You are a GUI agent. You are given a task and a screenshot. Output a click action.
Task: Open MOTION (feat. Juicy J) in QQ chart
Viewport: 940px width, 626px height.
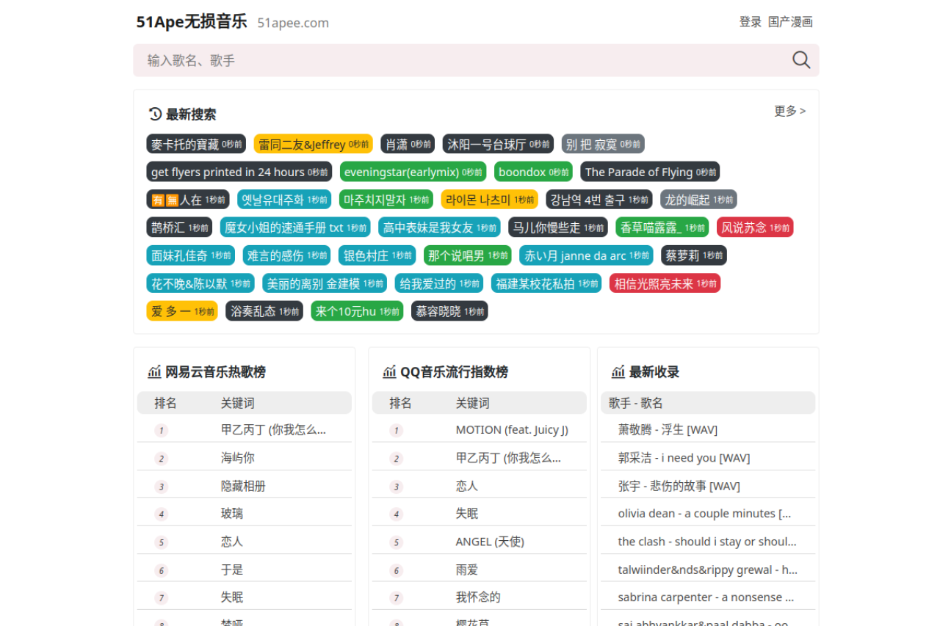tap(512, 430)
